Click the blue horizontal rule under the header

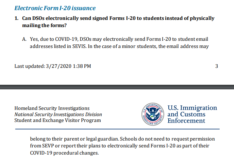click(x=117, y=129)
